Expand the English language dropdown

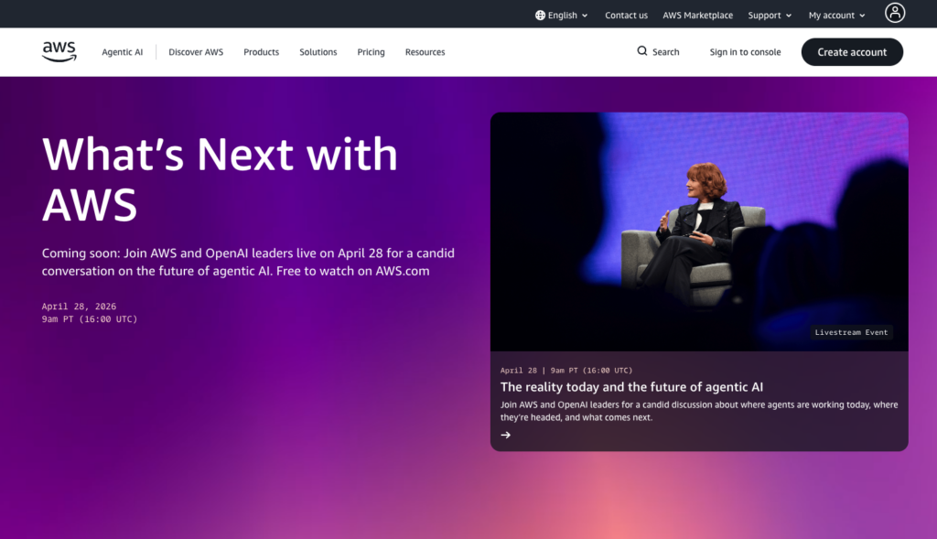562,15
